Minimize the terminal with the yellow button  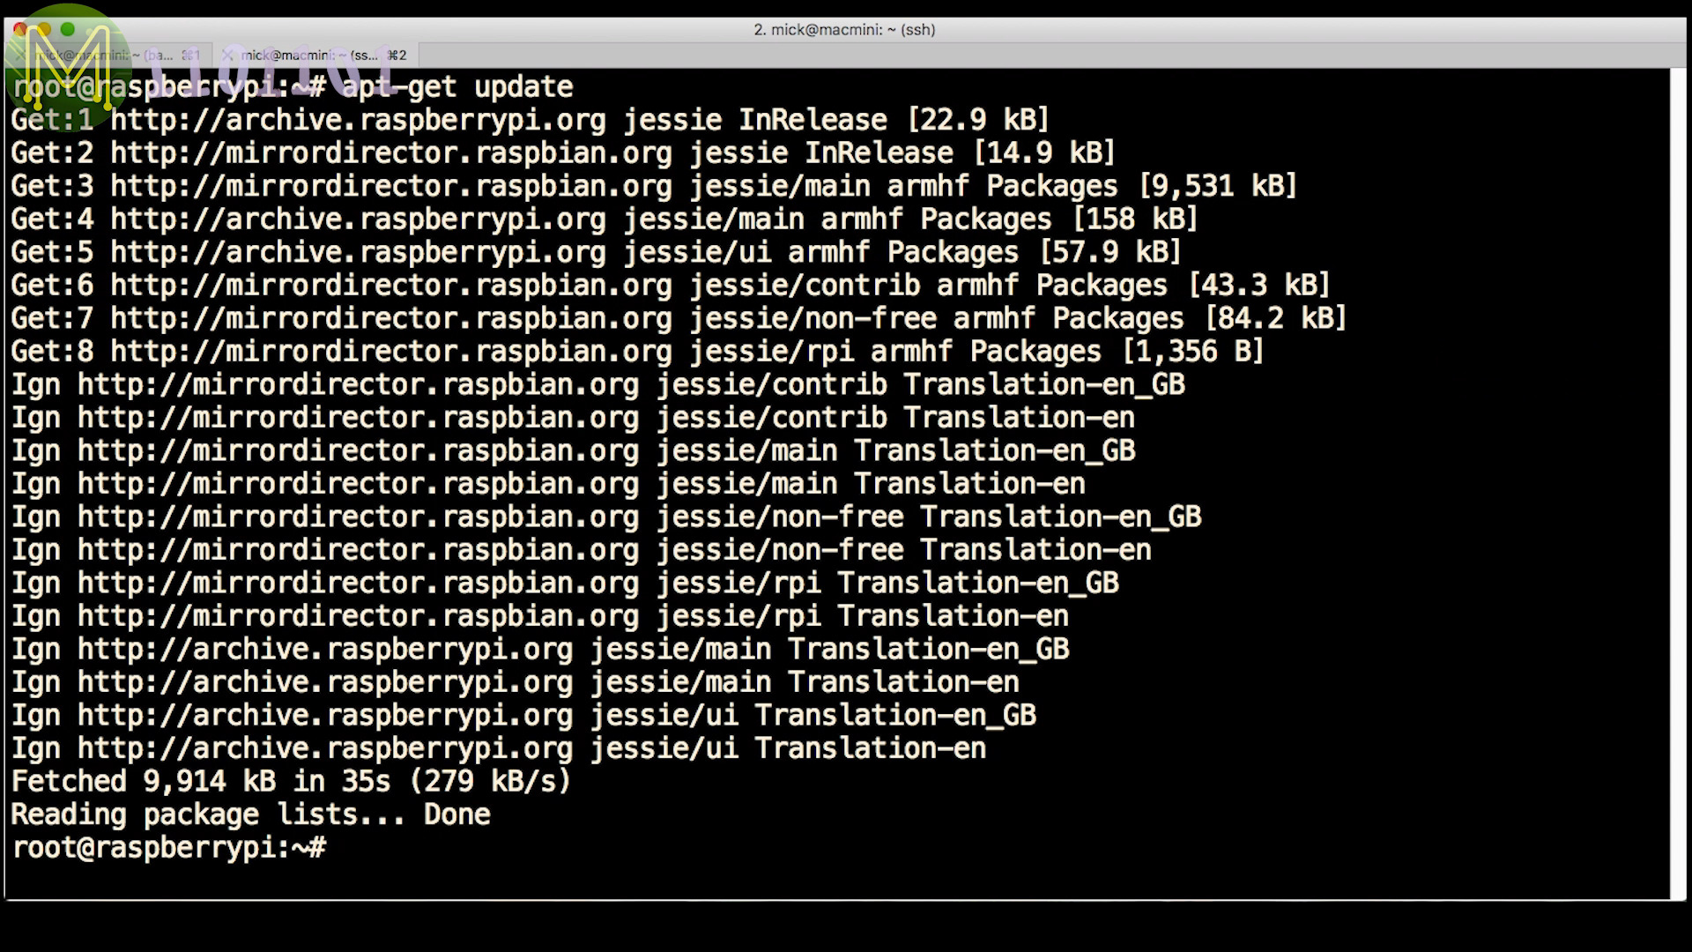[x=43, y=29]
